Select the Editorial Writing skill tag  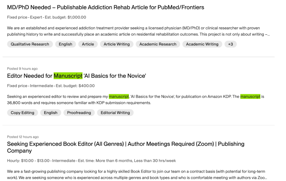pos(115,113)
